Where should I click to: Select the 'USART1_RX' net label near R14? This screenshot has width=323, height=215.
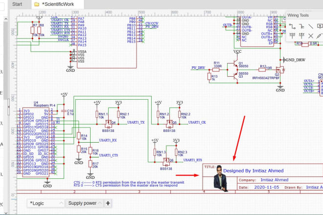point(108,140)
